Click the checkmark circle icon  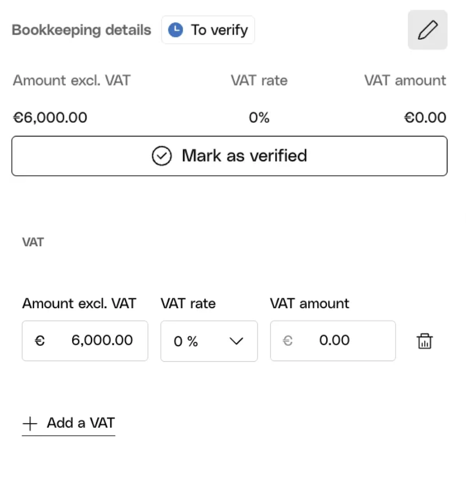point(161,156)
